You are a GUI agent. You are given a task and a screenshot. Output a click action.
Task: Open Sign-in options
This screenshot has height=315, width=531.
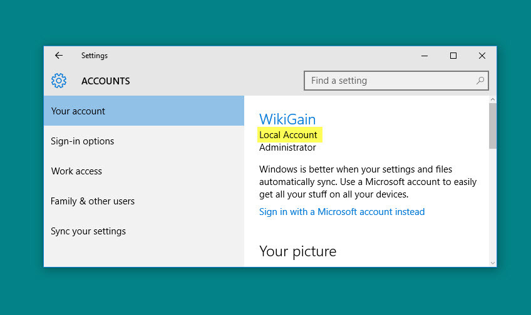(144, 141)
